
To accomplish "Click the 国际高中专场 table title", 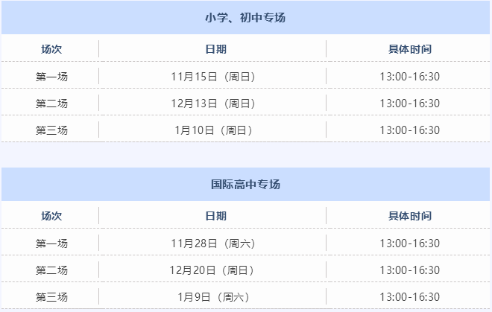I will click(245, 184).
